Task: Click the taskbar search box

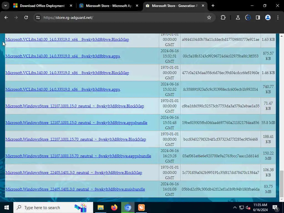Action: pyautogui.click(x=53, y=207)
